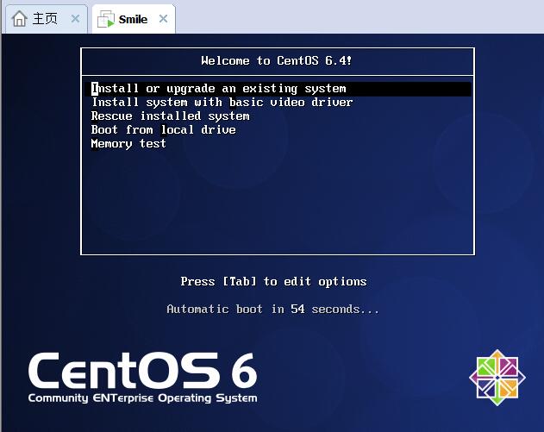Open the 主页 home tab

(x=47, y=19)
